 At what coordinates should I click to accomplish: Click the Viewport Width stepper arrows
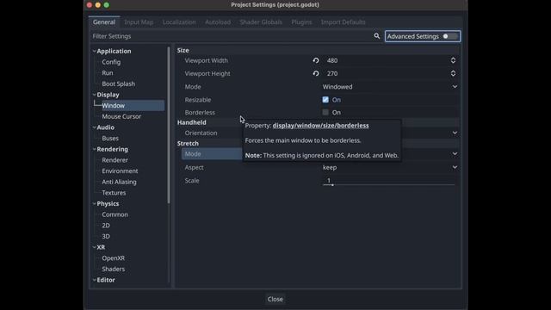point(453,60)
